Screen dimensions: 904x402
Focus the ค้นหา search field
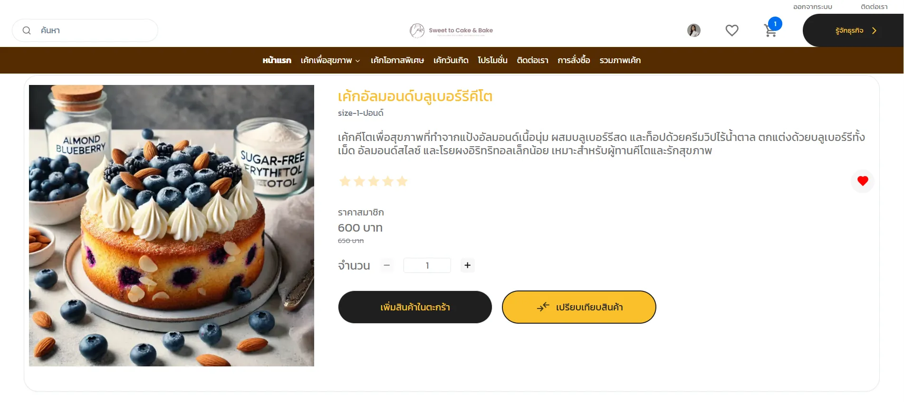tap(85, 30)
